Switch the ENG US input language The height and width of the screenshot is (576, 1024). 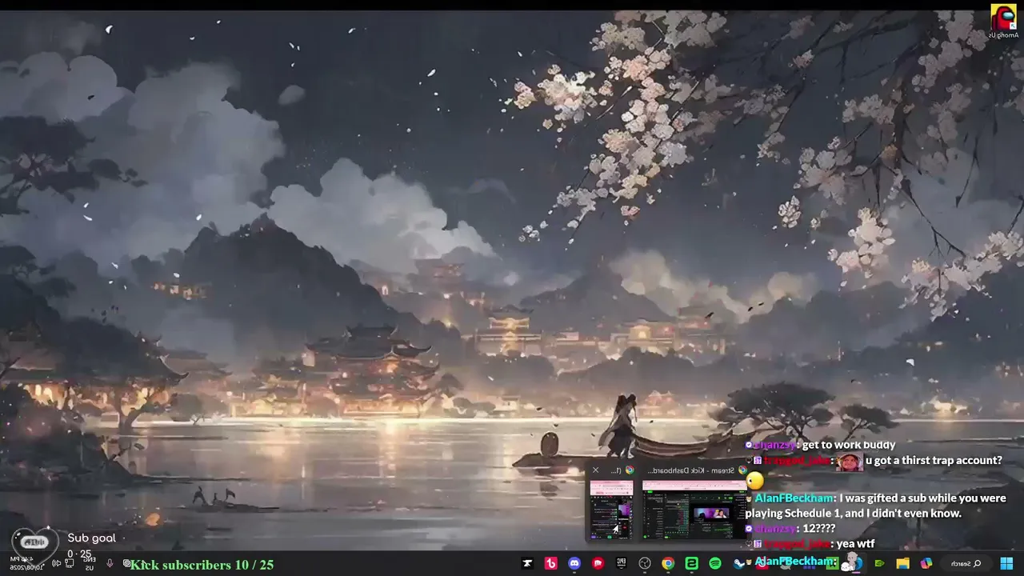tap(89, 563)
